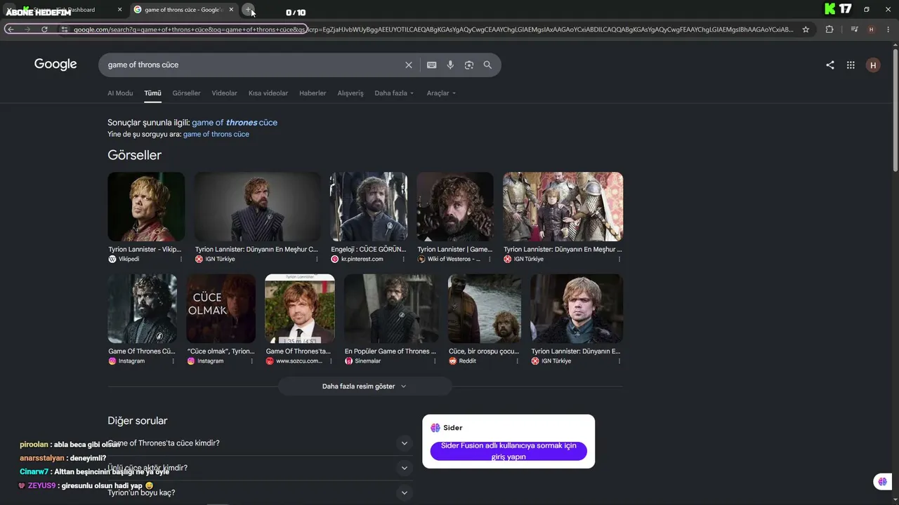Show more images with "Daha fazla resim göster"

365,386
